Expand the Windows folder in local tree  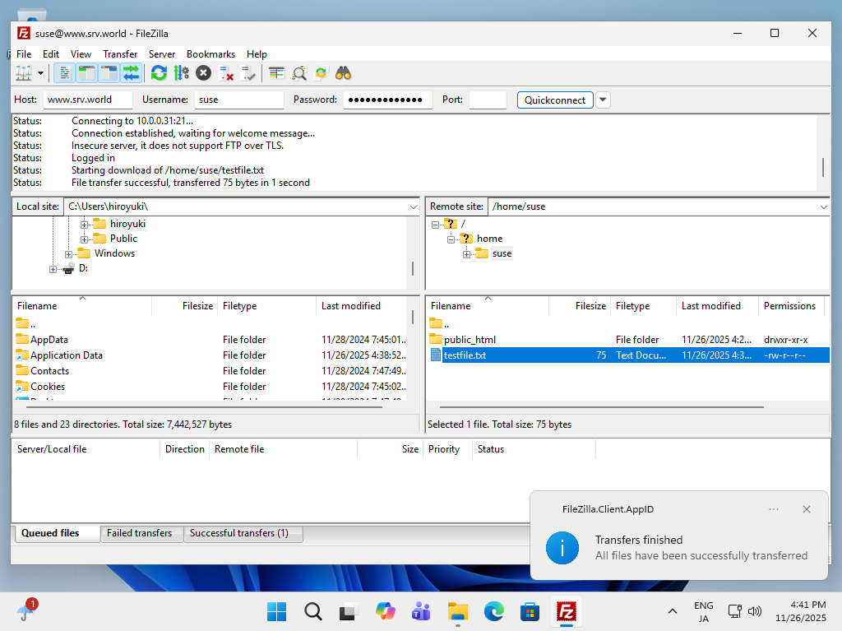(69, 253)
